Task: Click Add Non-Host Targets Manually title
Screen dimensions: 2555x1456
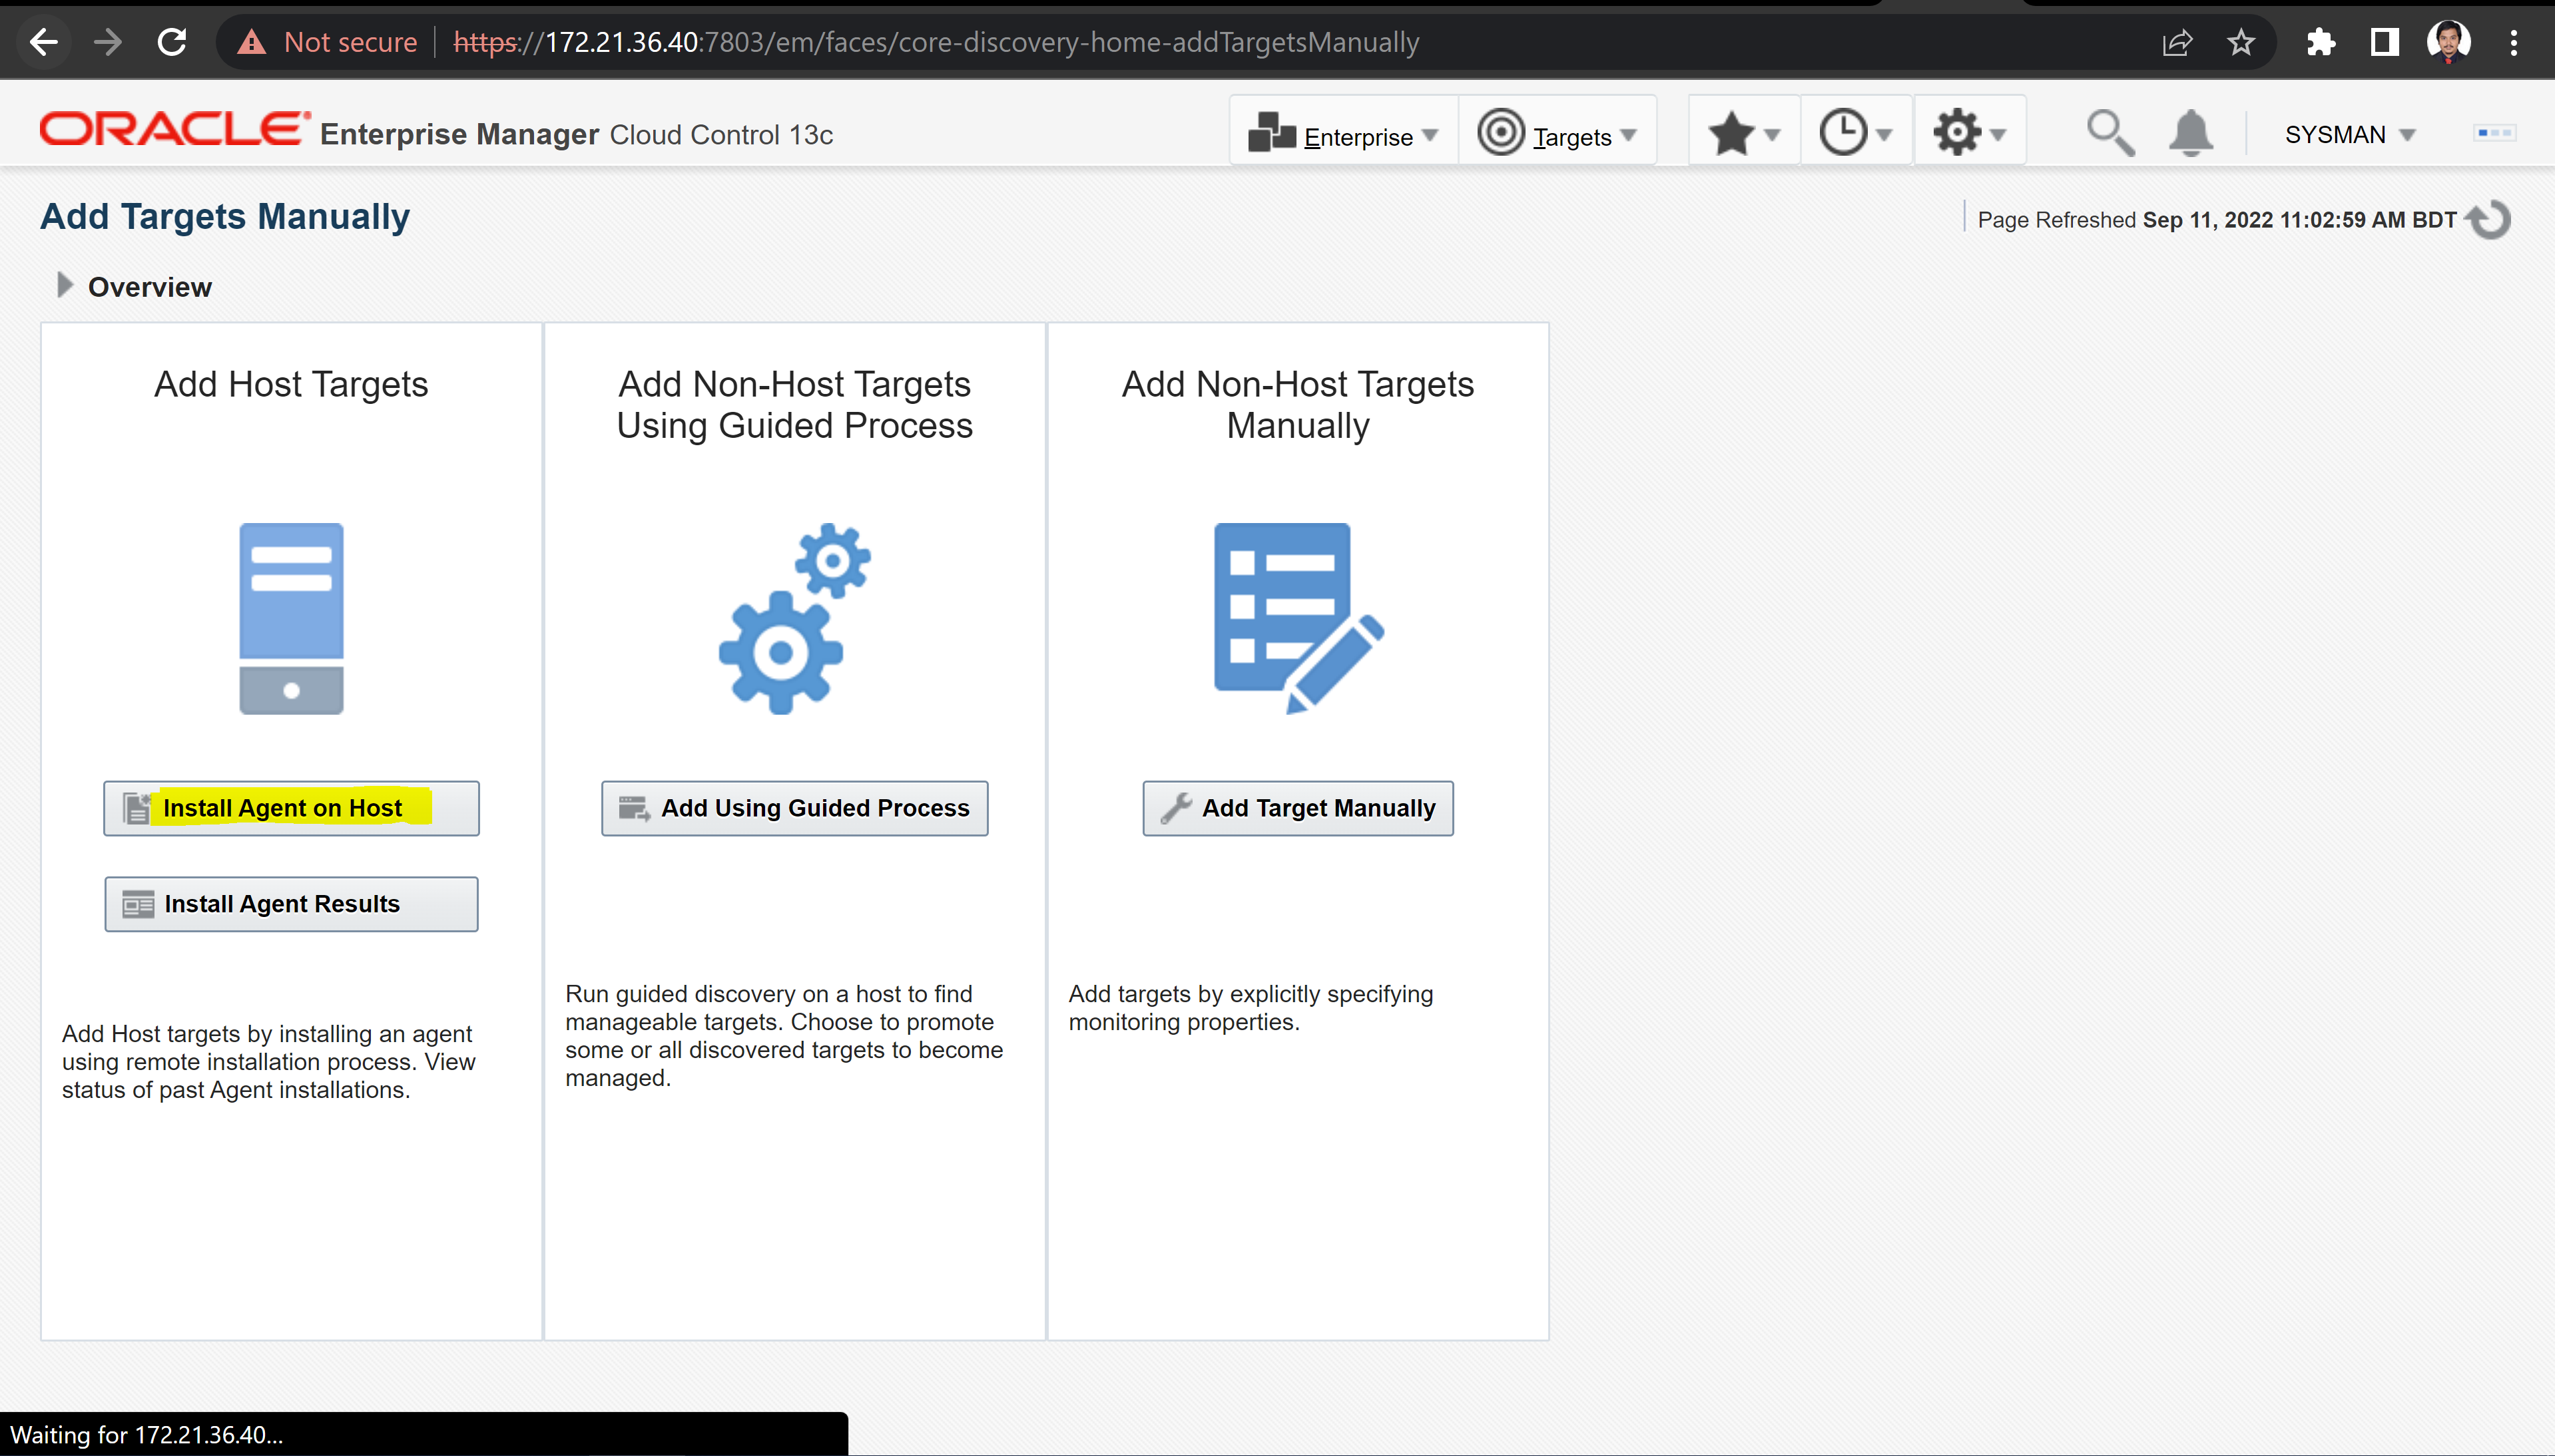Action: (x=1298, y=405)
